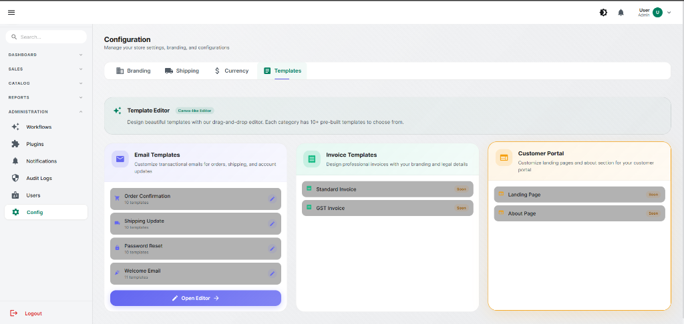Switch to the Branding tab
This screenshot has height=324, width=684.
(133, 71)
